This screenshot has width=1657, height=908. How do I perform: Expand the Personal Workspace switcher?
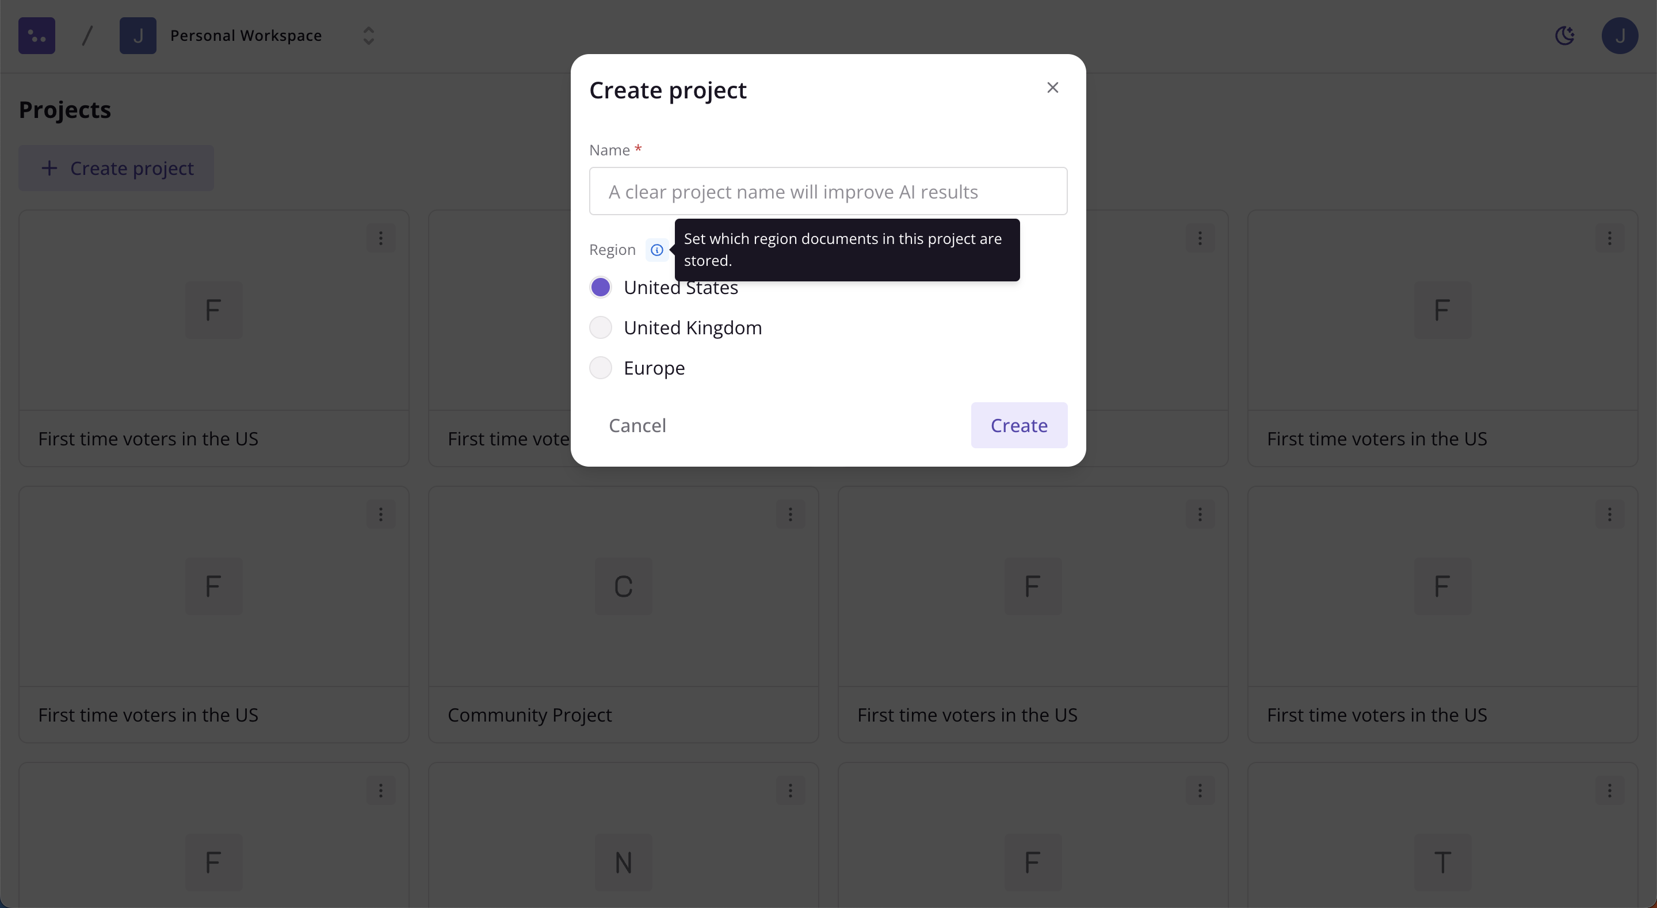tap(369, 36)
